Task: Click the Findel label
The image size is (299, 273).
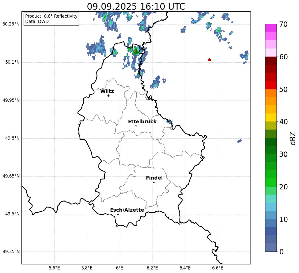Action: pyautogui.click(x=154, y=178)
